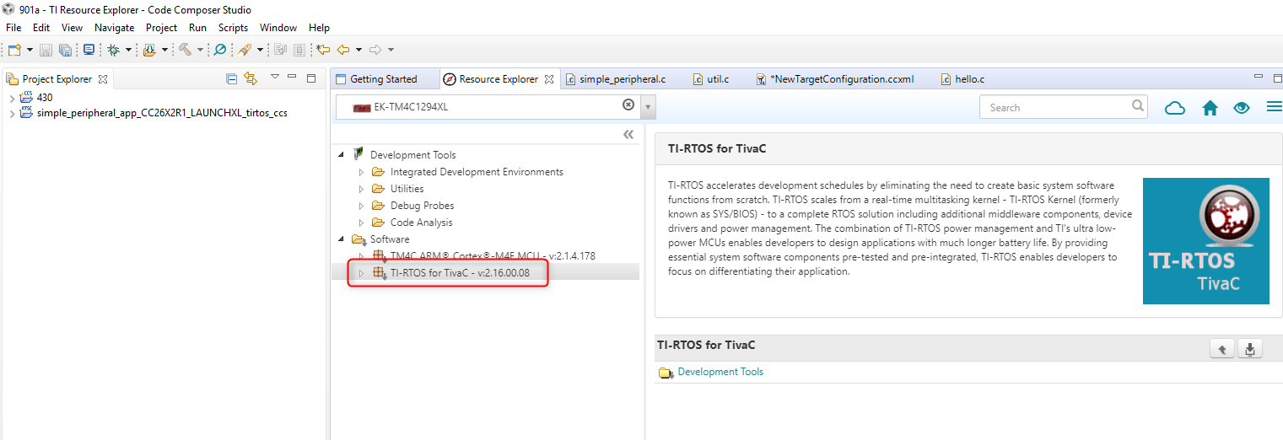Click the up-arrow button beside the download button
Viewport: 1283px width, 440px height.
[1221, 349]
